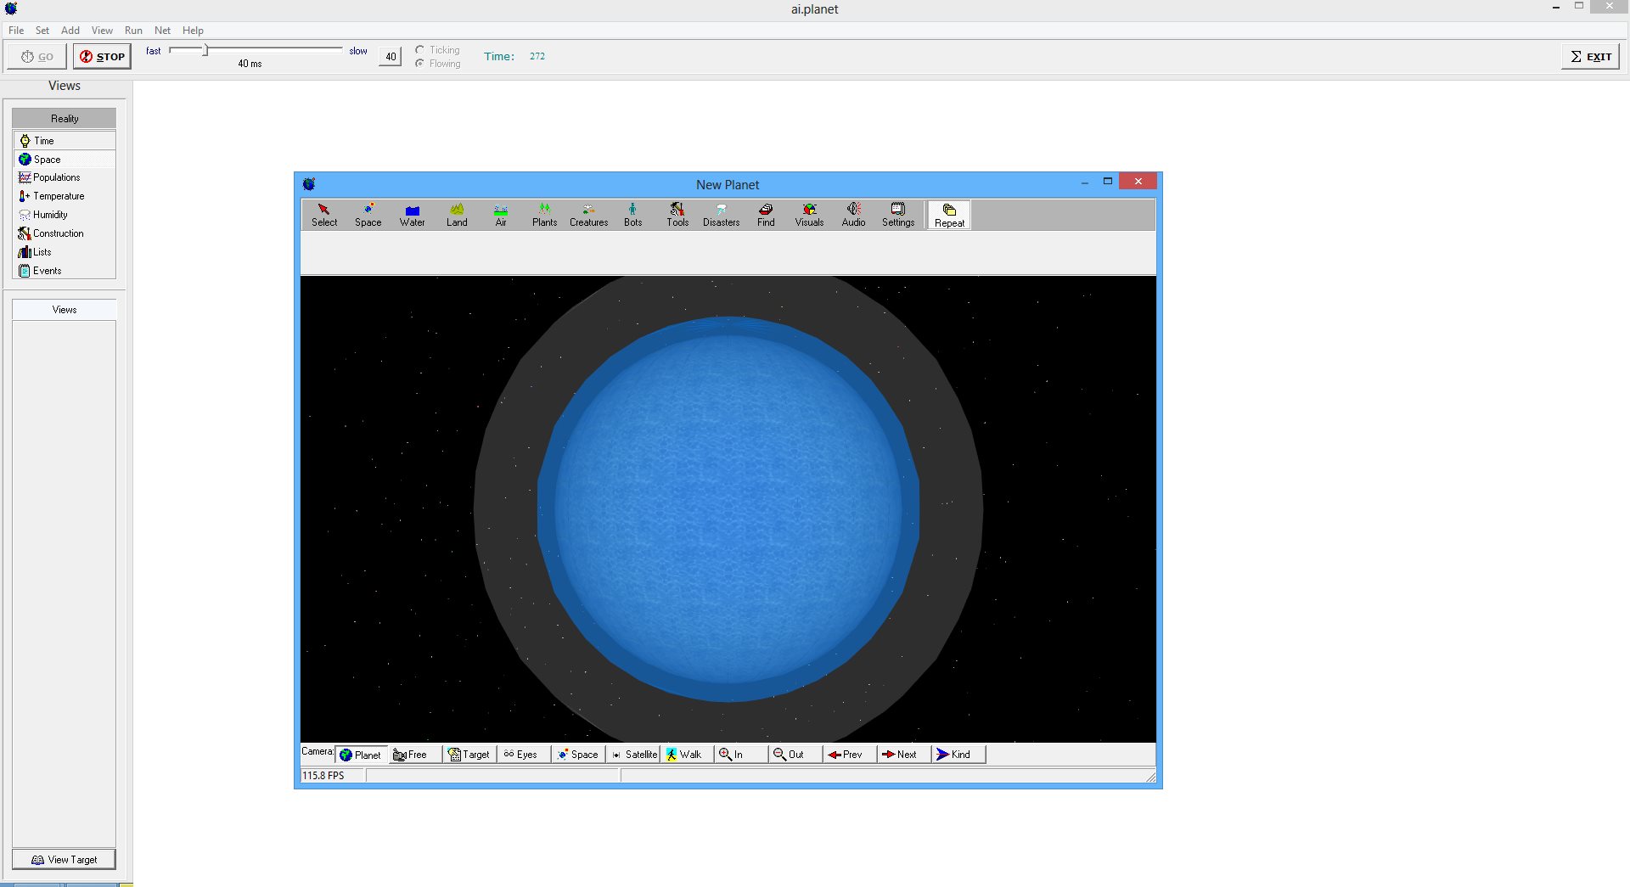Zoom camera Out

pyautogui.click(x=795, y=755)
